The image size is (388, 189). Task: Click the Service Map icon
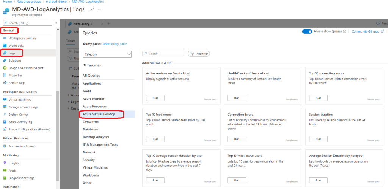[x=5, y=83]
